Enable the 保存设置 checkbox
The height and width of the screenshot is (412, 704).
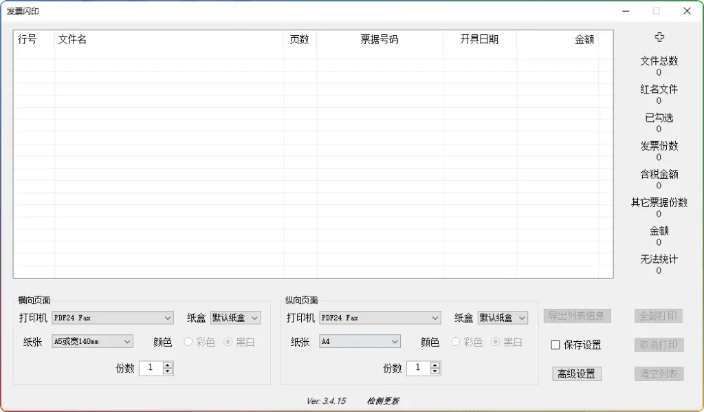point(554,345)
